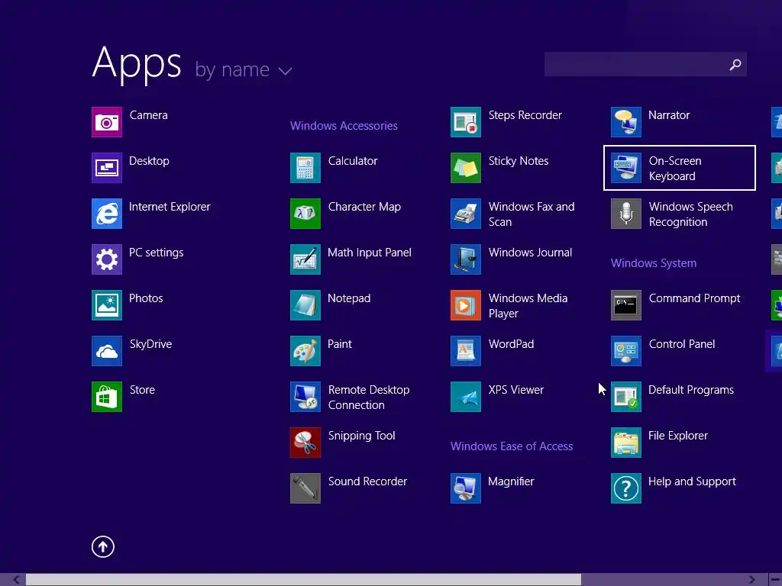Open the Steps Recorder icon
This screenshot has width=782, height=586.
tap(466, 122)
